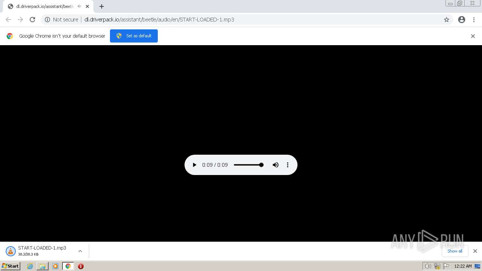This screenshot has width=482, height=271.
Task: Open Action Center flag icon
Action: click(x=446, y=266)
